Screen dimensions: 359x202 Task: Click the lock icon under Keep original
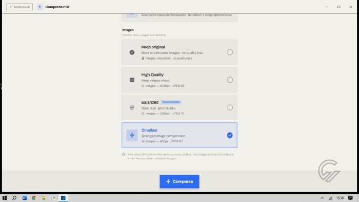coord(143,58)
